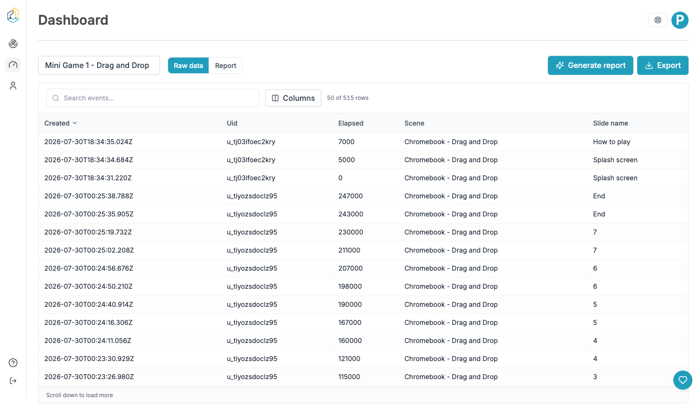Click the lifebuoy support icon button

658,20
